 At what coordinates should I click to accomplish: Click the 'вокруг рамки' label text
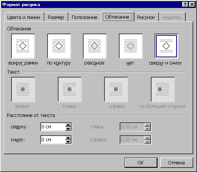(23, 63)
